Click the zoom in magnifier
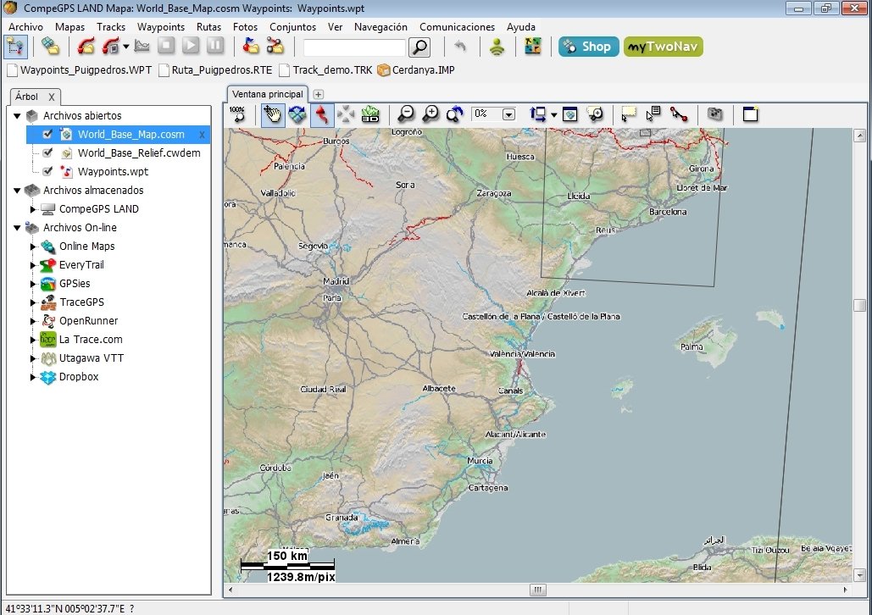 [x=430, y=114]
